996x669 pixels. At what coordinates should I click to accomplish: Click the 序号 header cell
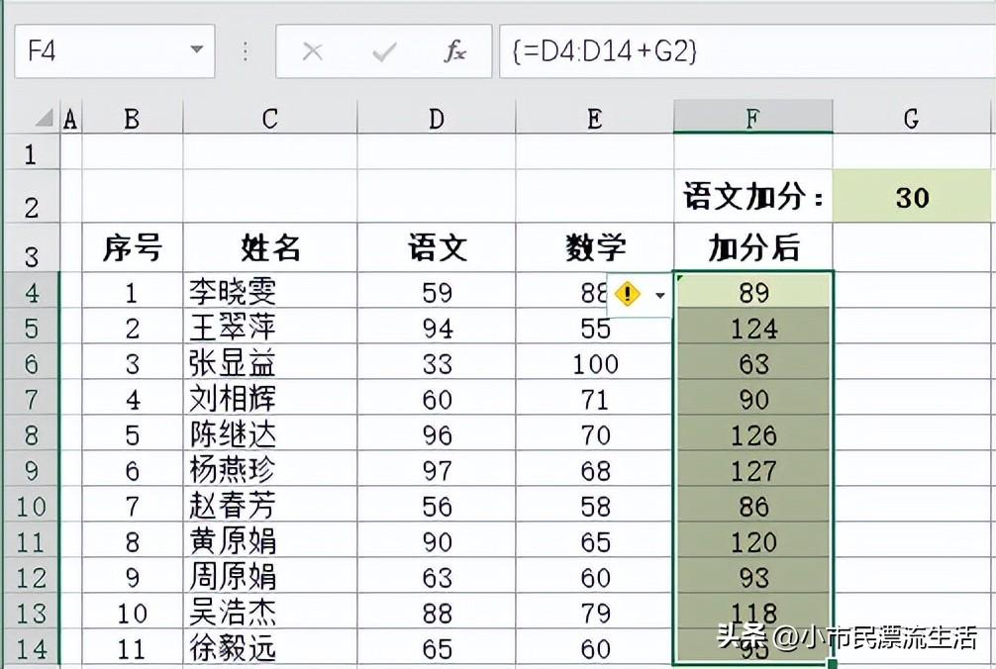coord(132,246)
